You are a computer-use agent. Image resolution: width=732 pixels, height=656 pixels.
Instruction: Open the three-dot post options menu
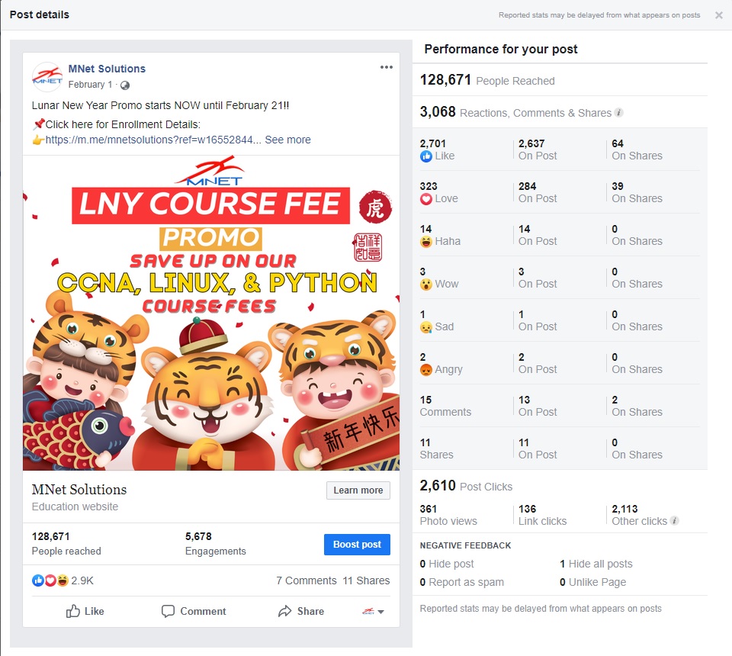(386, 67)
